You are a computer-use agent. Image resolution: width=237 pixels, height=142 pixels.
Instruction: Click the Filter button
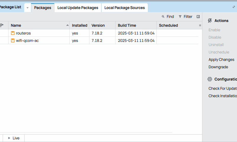[185, 17]
